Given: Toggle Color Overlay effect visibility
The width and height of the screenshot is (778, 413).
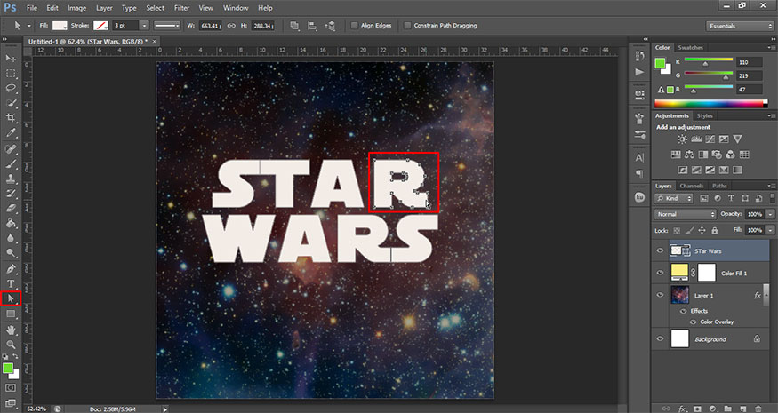Looking at the screenshot, I should [x=694, y=322].
